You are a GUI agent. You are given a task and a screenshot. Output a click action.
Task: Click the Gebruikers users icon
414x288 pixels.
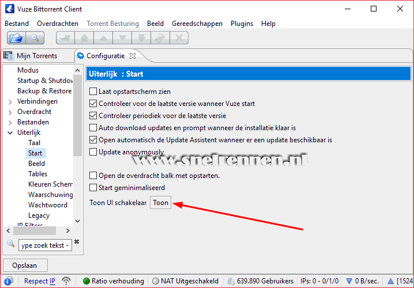(x=231, y=281)
